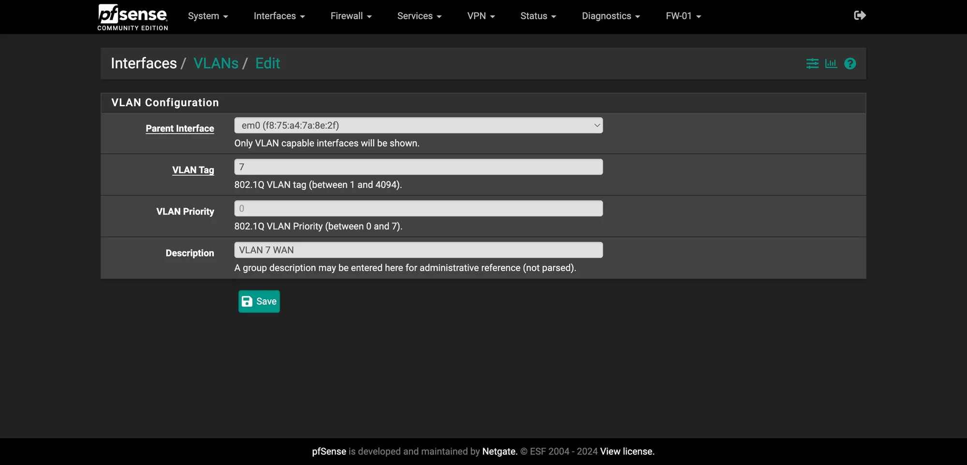Open related status chart icon

(x=831, y=63)
